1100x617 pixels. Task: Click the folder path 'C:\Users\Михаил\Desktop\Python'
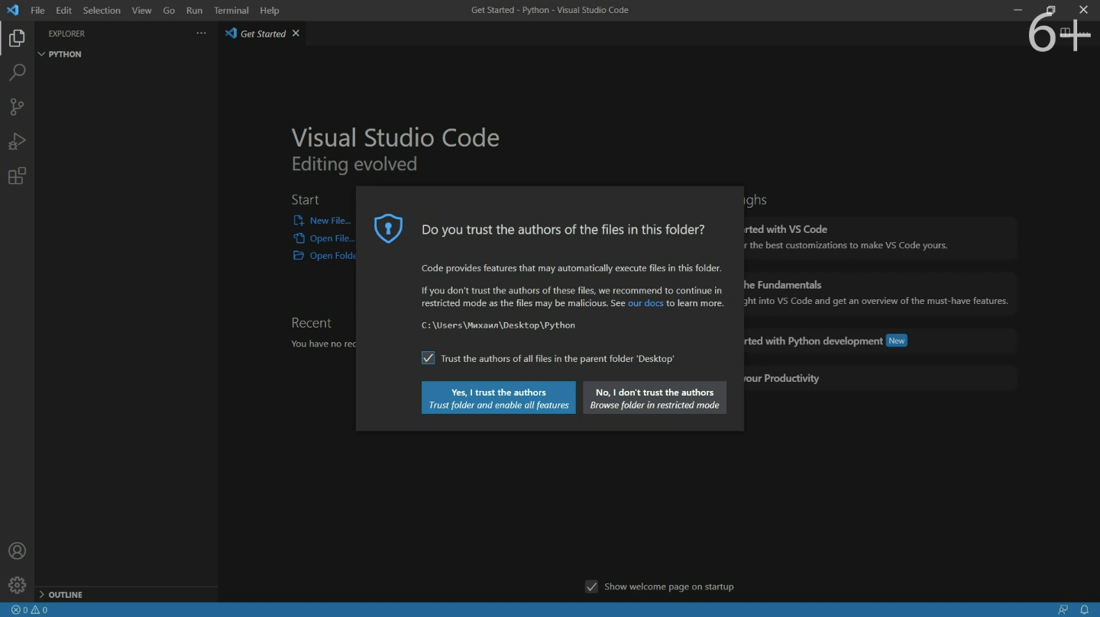(x=498, y=325)
